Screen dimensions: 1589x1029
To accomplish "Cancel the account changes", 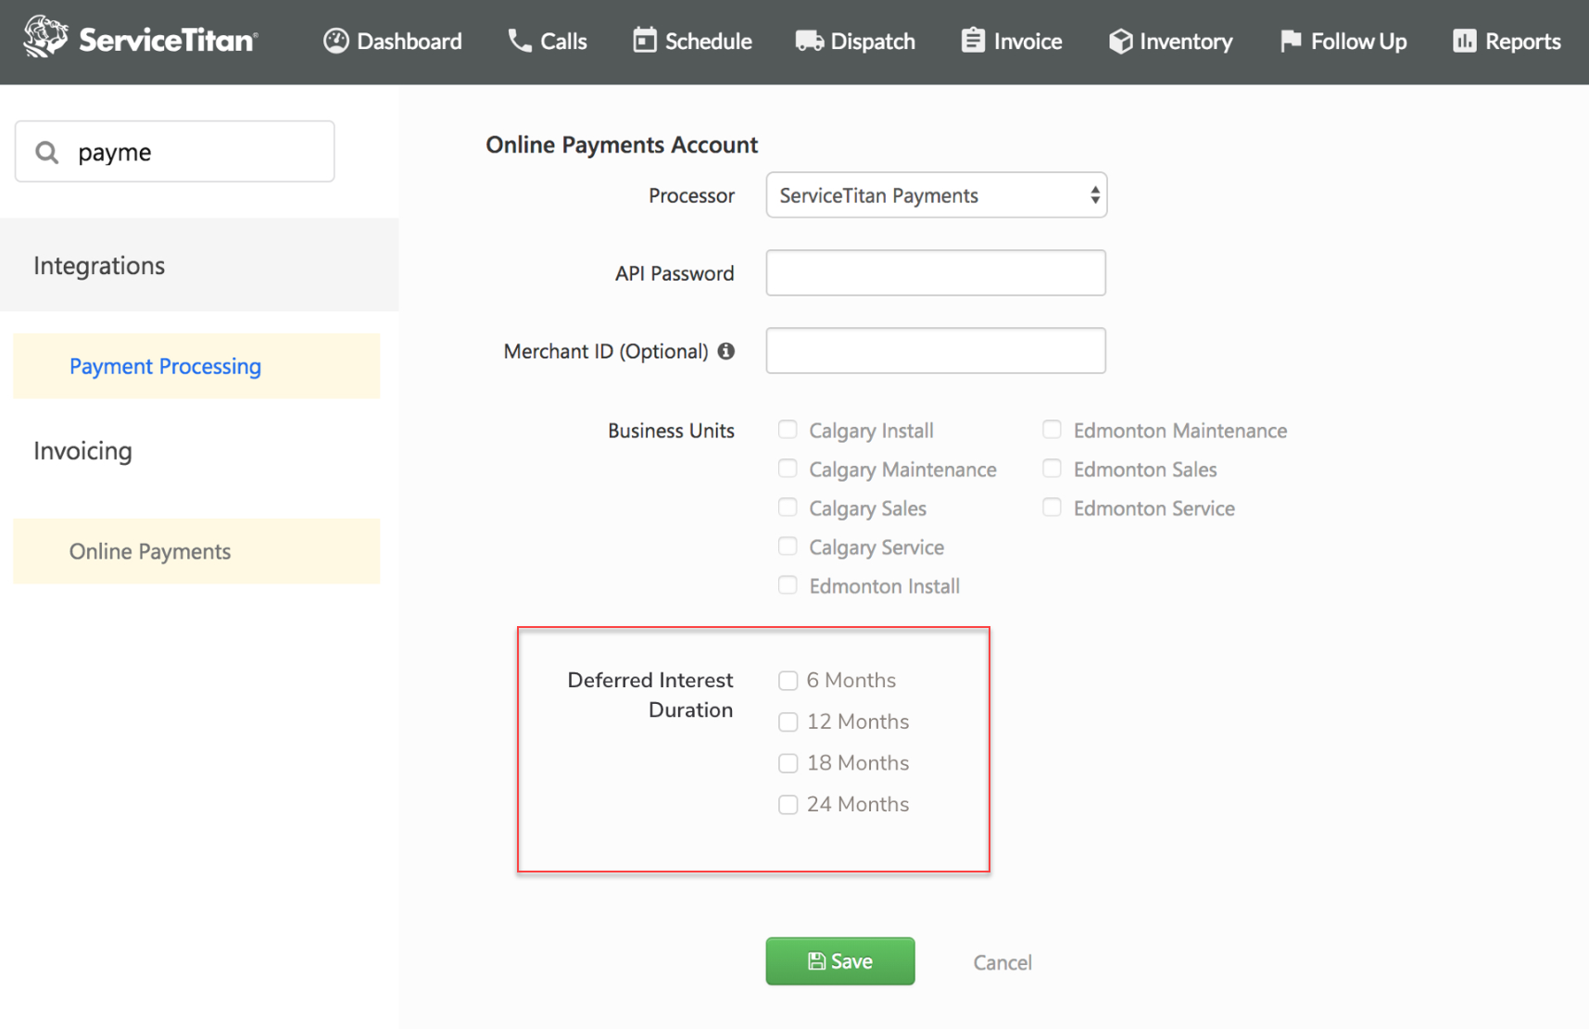I will pos(1003,962).
